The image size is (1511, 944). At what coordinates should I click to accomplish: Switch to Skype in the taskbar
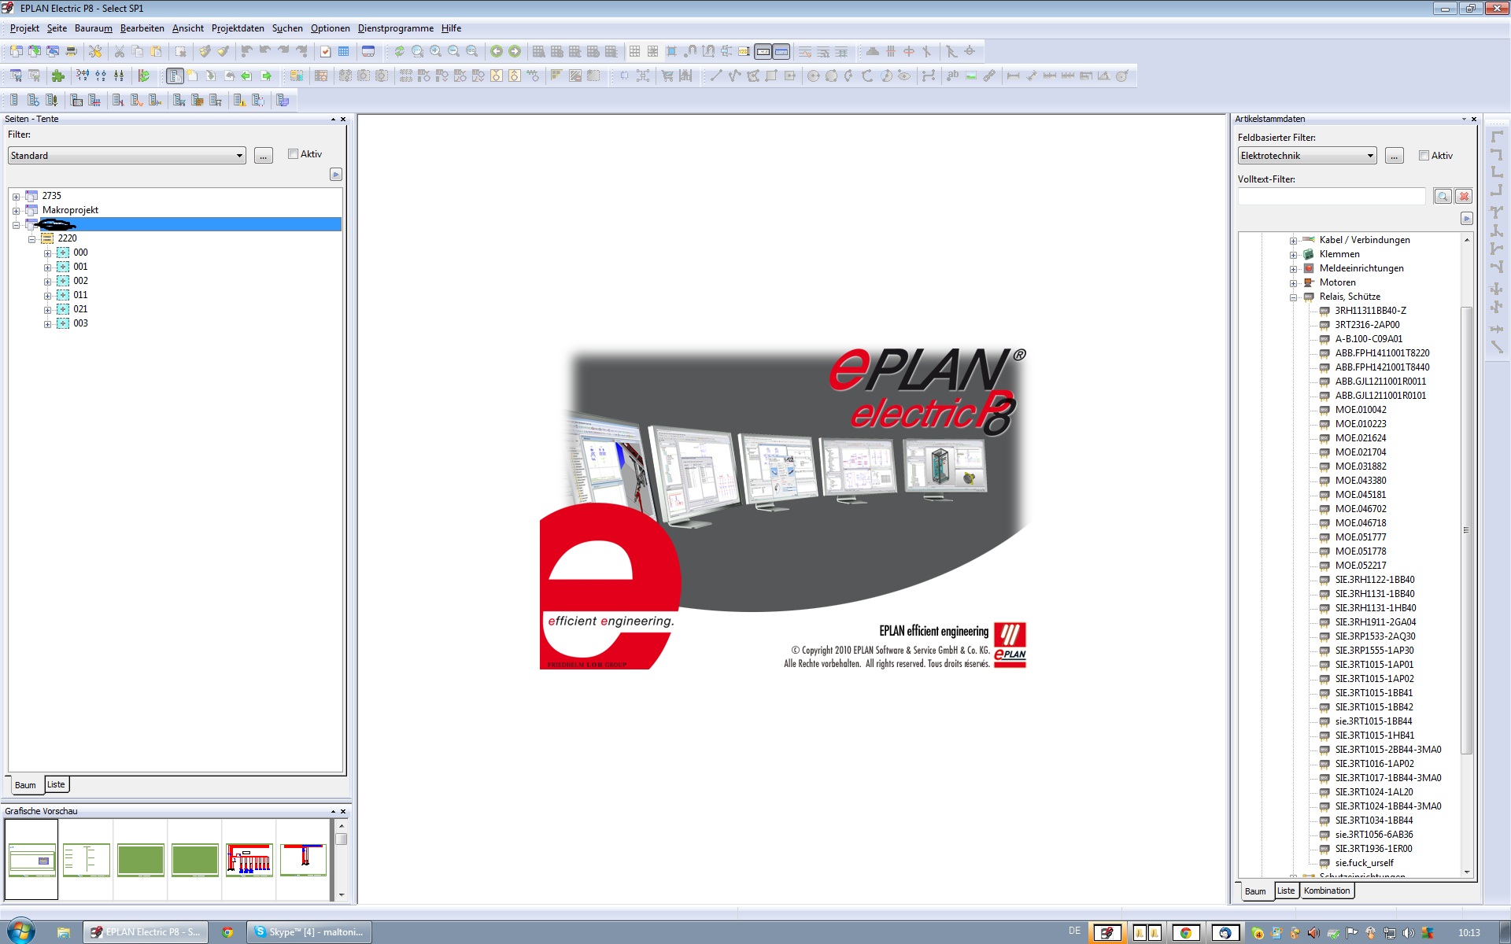point(308,932)
